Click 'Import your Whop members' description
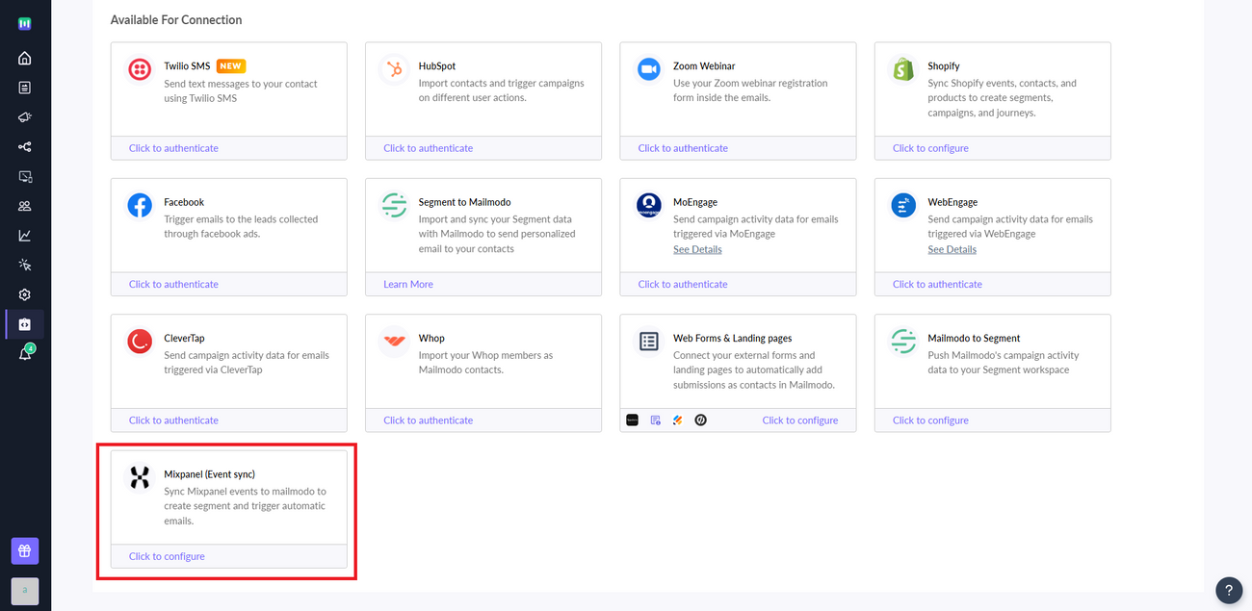Screen dimensions: 1252x611 coord(485,363)
